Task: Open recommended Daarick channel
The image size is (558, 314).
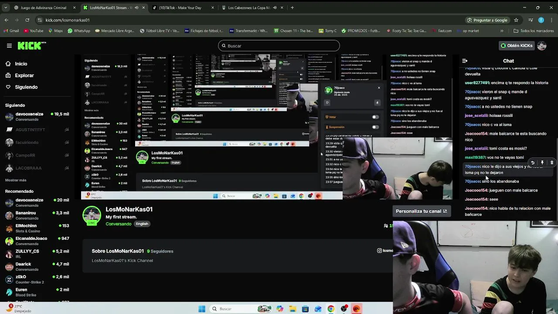Action: pyautogui.click(x=37, y=266)
